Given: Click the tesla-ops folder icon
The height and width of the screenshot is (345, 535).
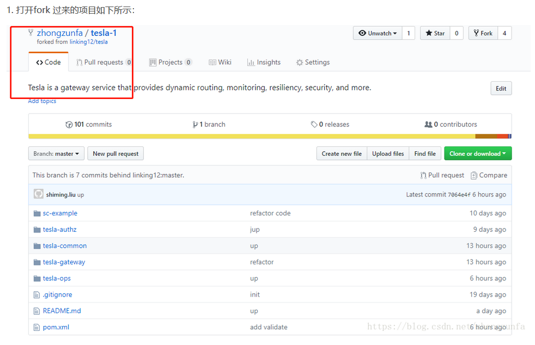Looking at the screenshot, I should (37, 279).
